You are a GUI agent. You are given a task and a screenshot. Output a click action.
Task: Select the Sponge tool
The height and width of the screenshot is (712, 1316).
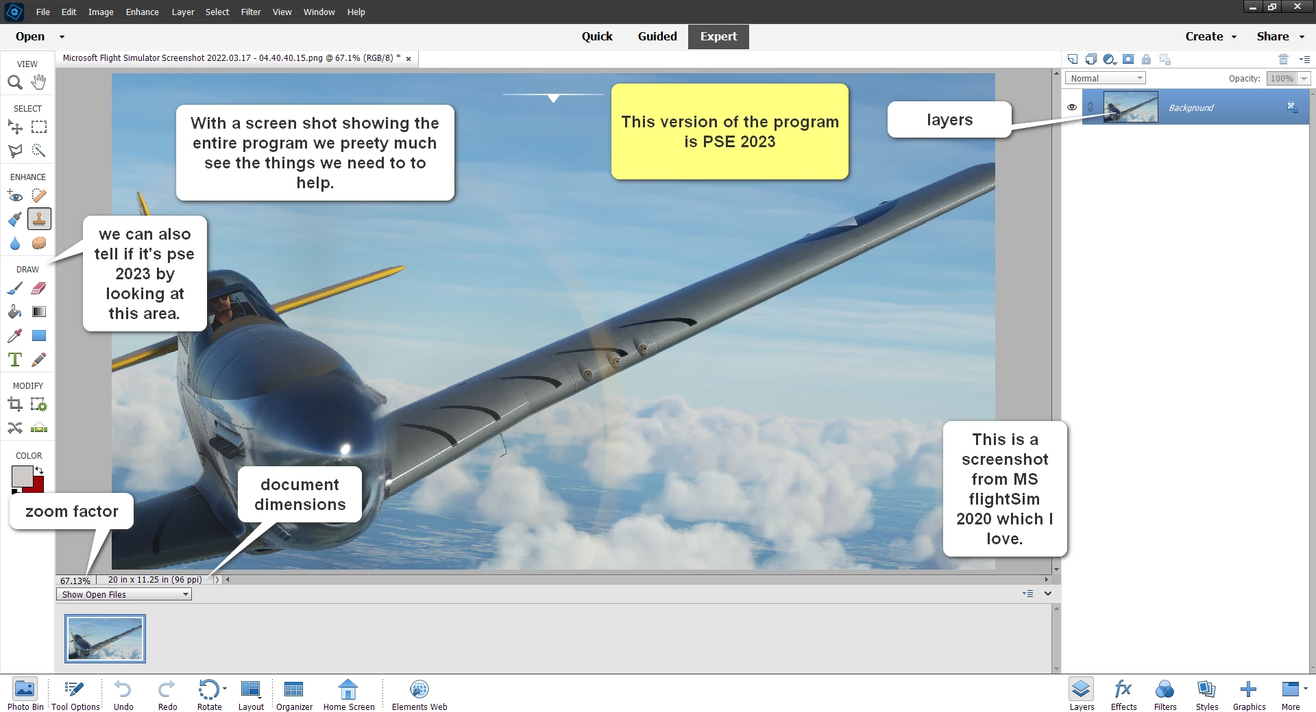pos(39,243)
